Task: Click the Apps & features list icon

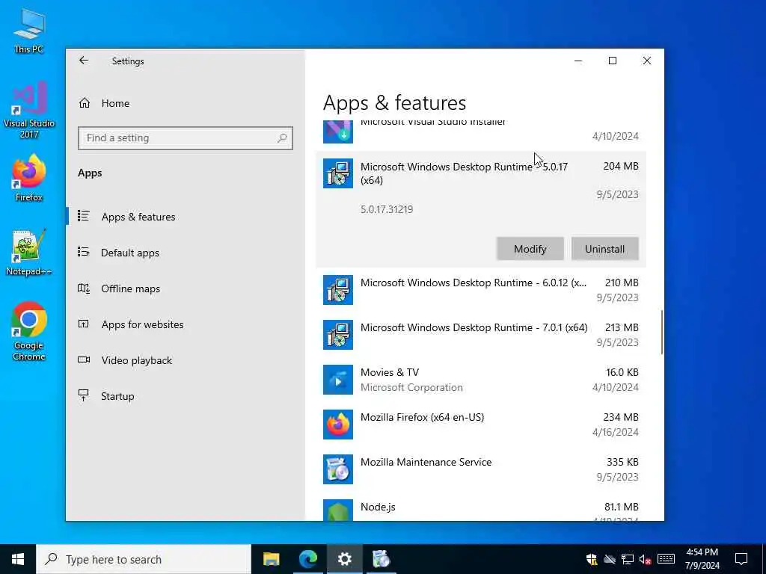Action: pos(84,216)
